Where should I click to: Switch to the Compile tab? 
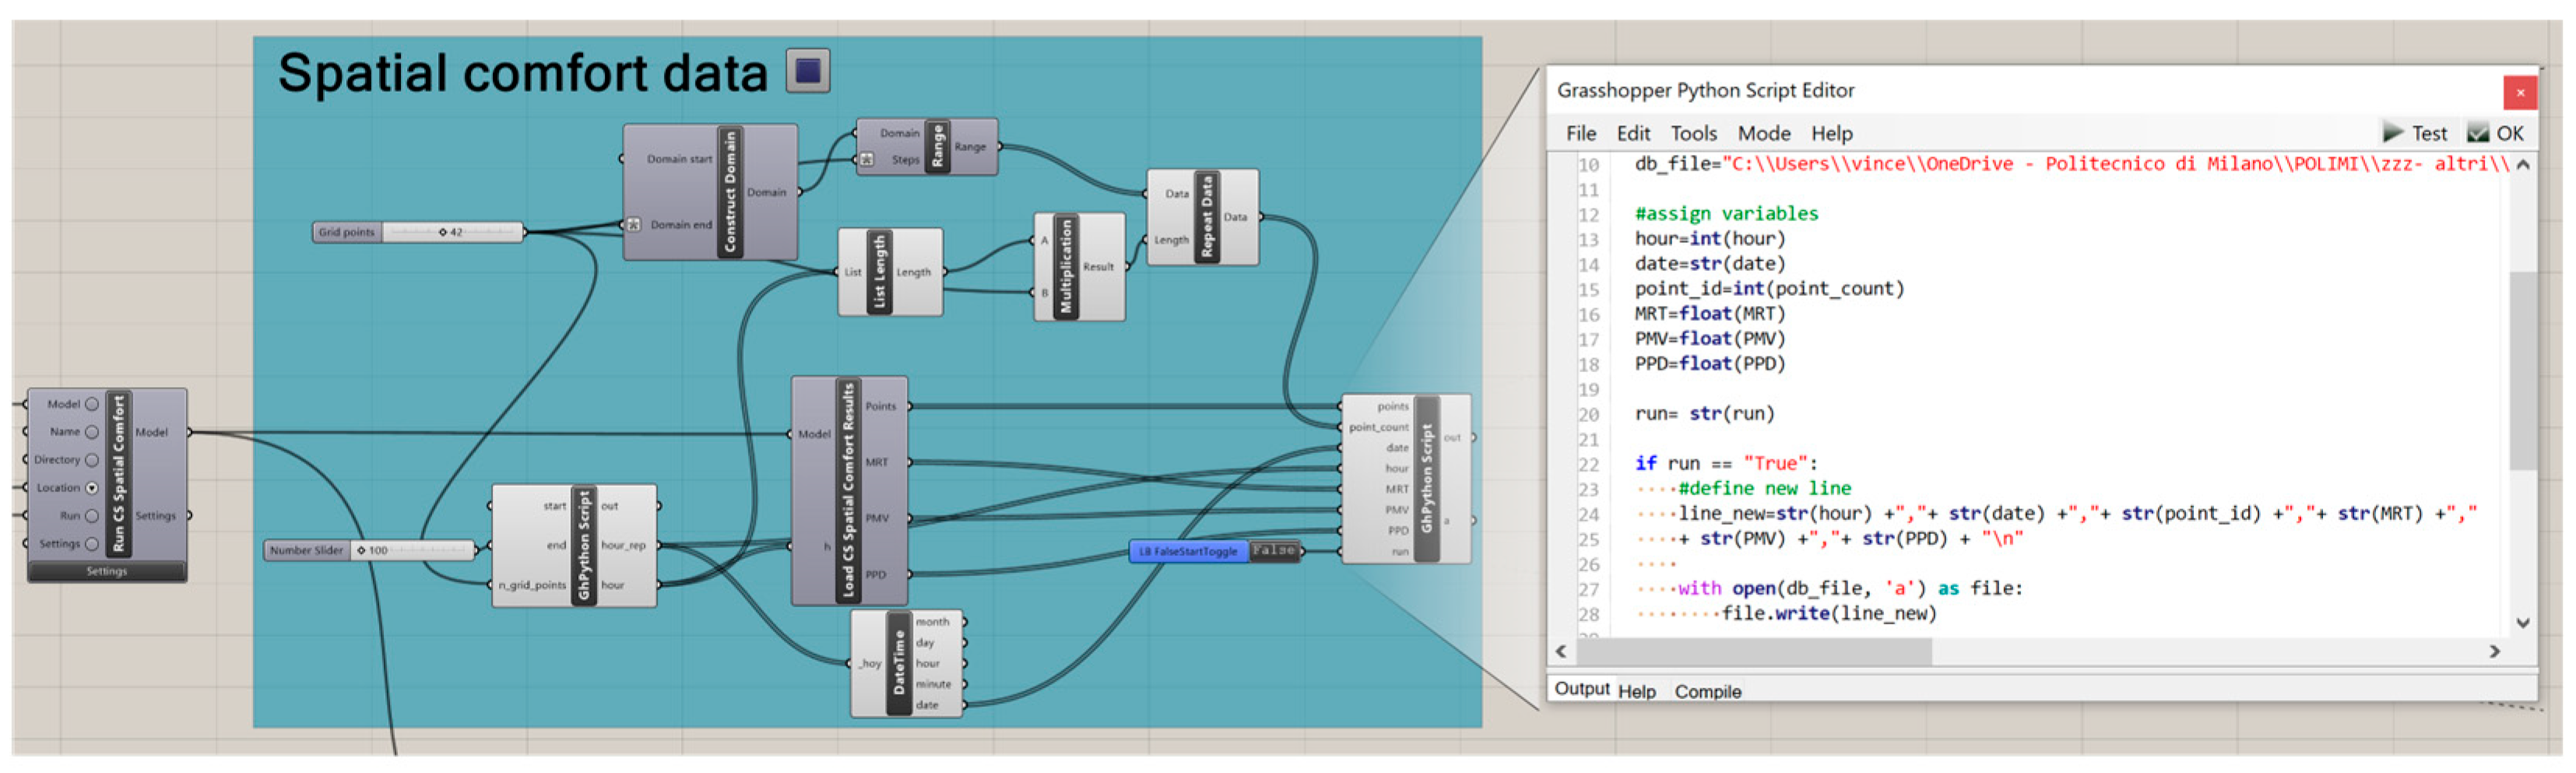tap(1707, 691)
